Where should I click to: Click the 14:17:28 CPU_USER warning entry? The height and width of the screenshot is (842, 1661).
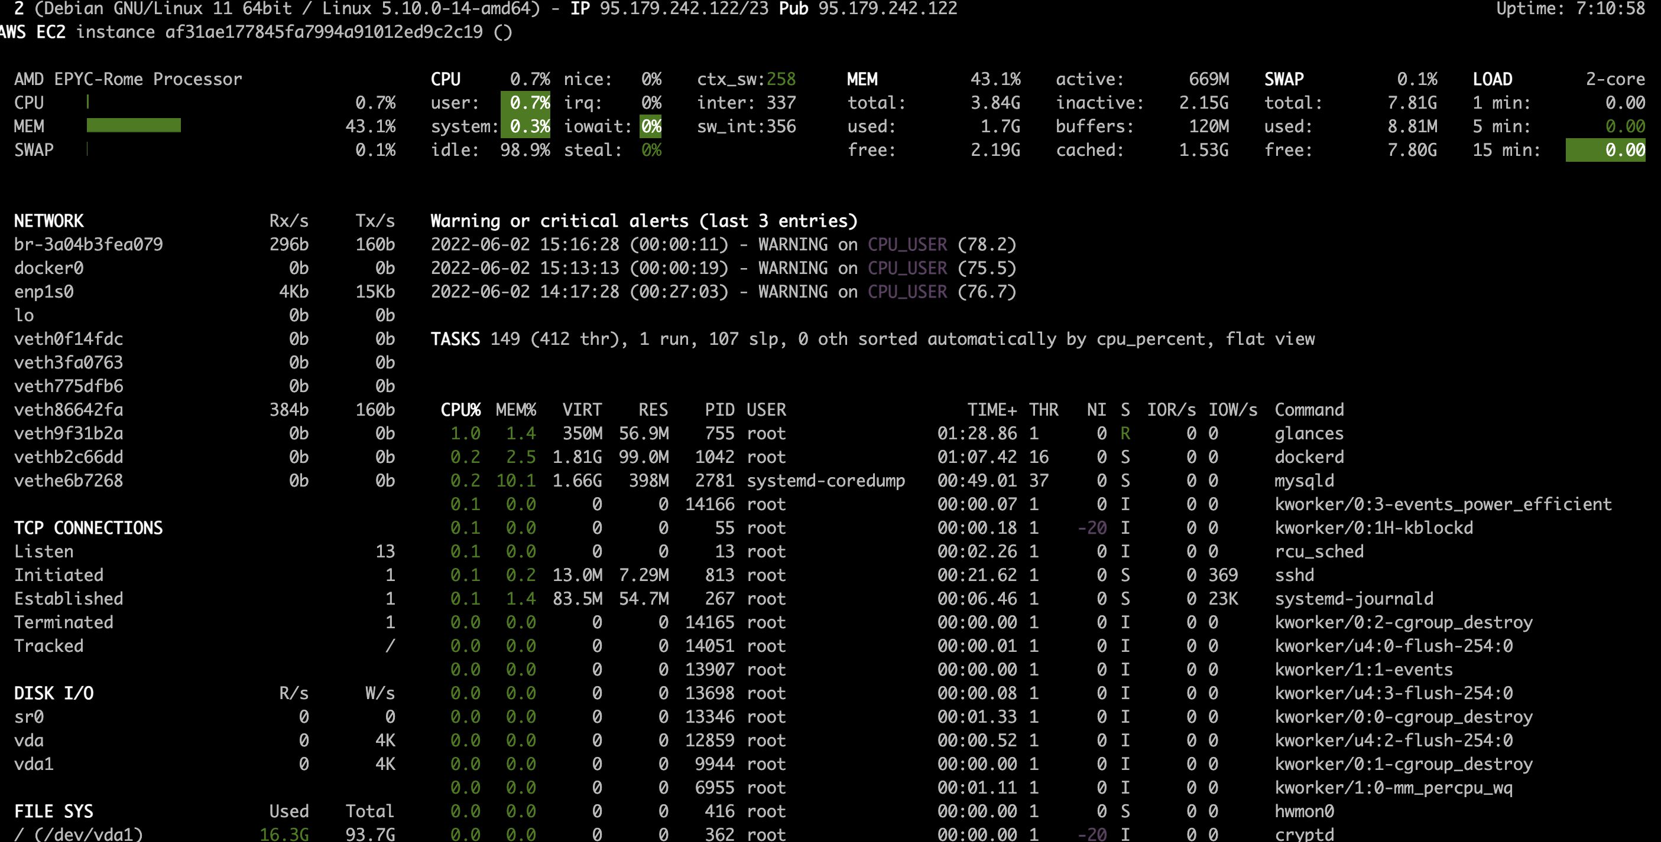(722, 292)
